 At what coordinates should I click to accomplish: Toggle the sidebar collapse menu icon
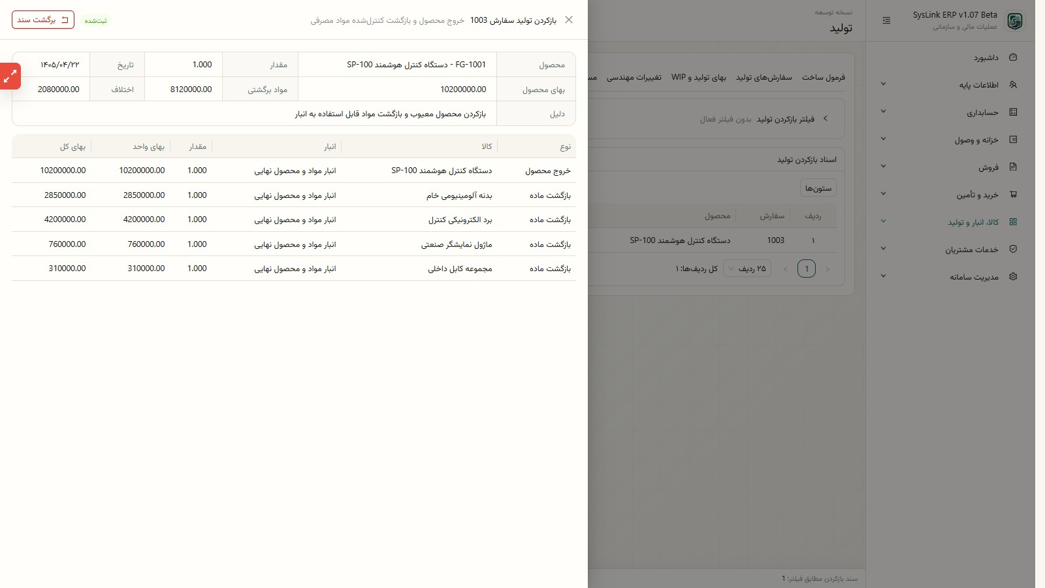(886, 21)
